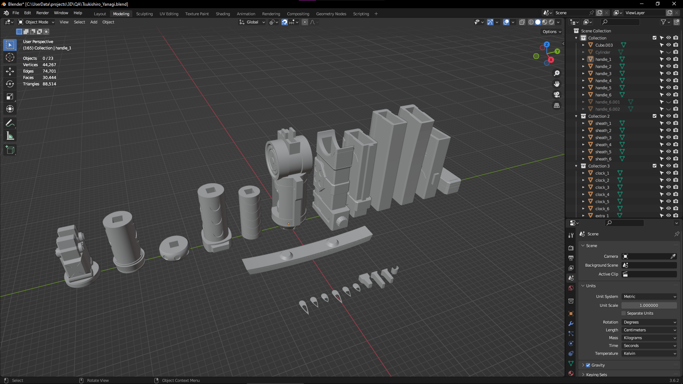Select the Add Cube tool

click(10, 150)
